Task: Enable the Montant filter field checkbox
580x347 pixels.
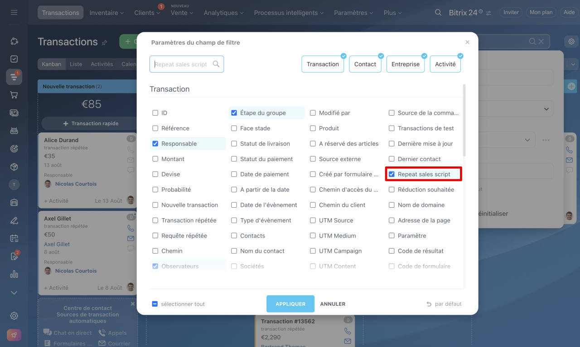Action: tap(155, 159)
